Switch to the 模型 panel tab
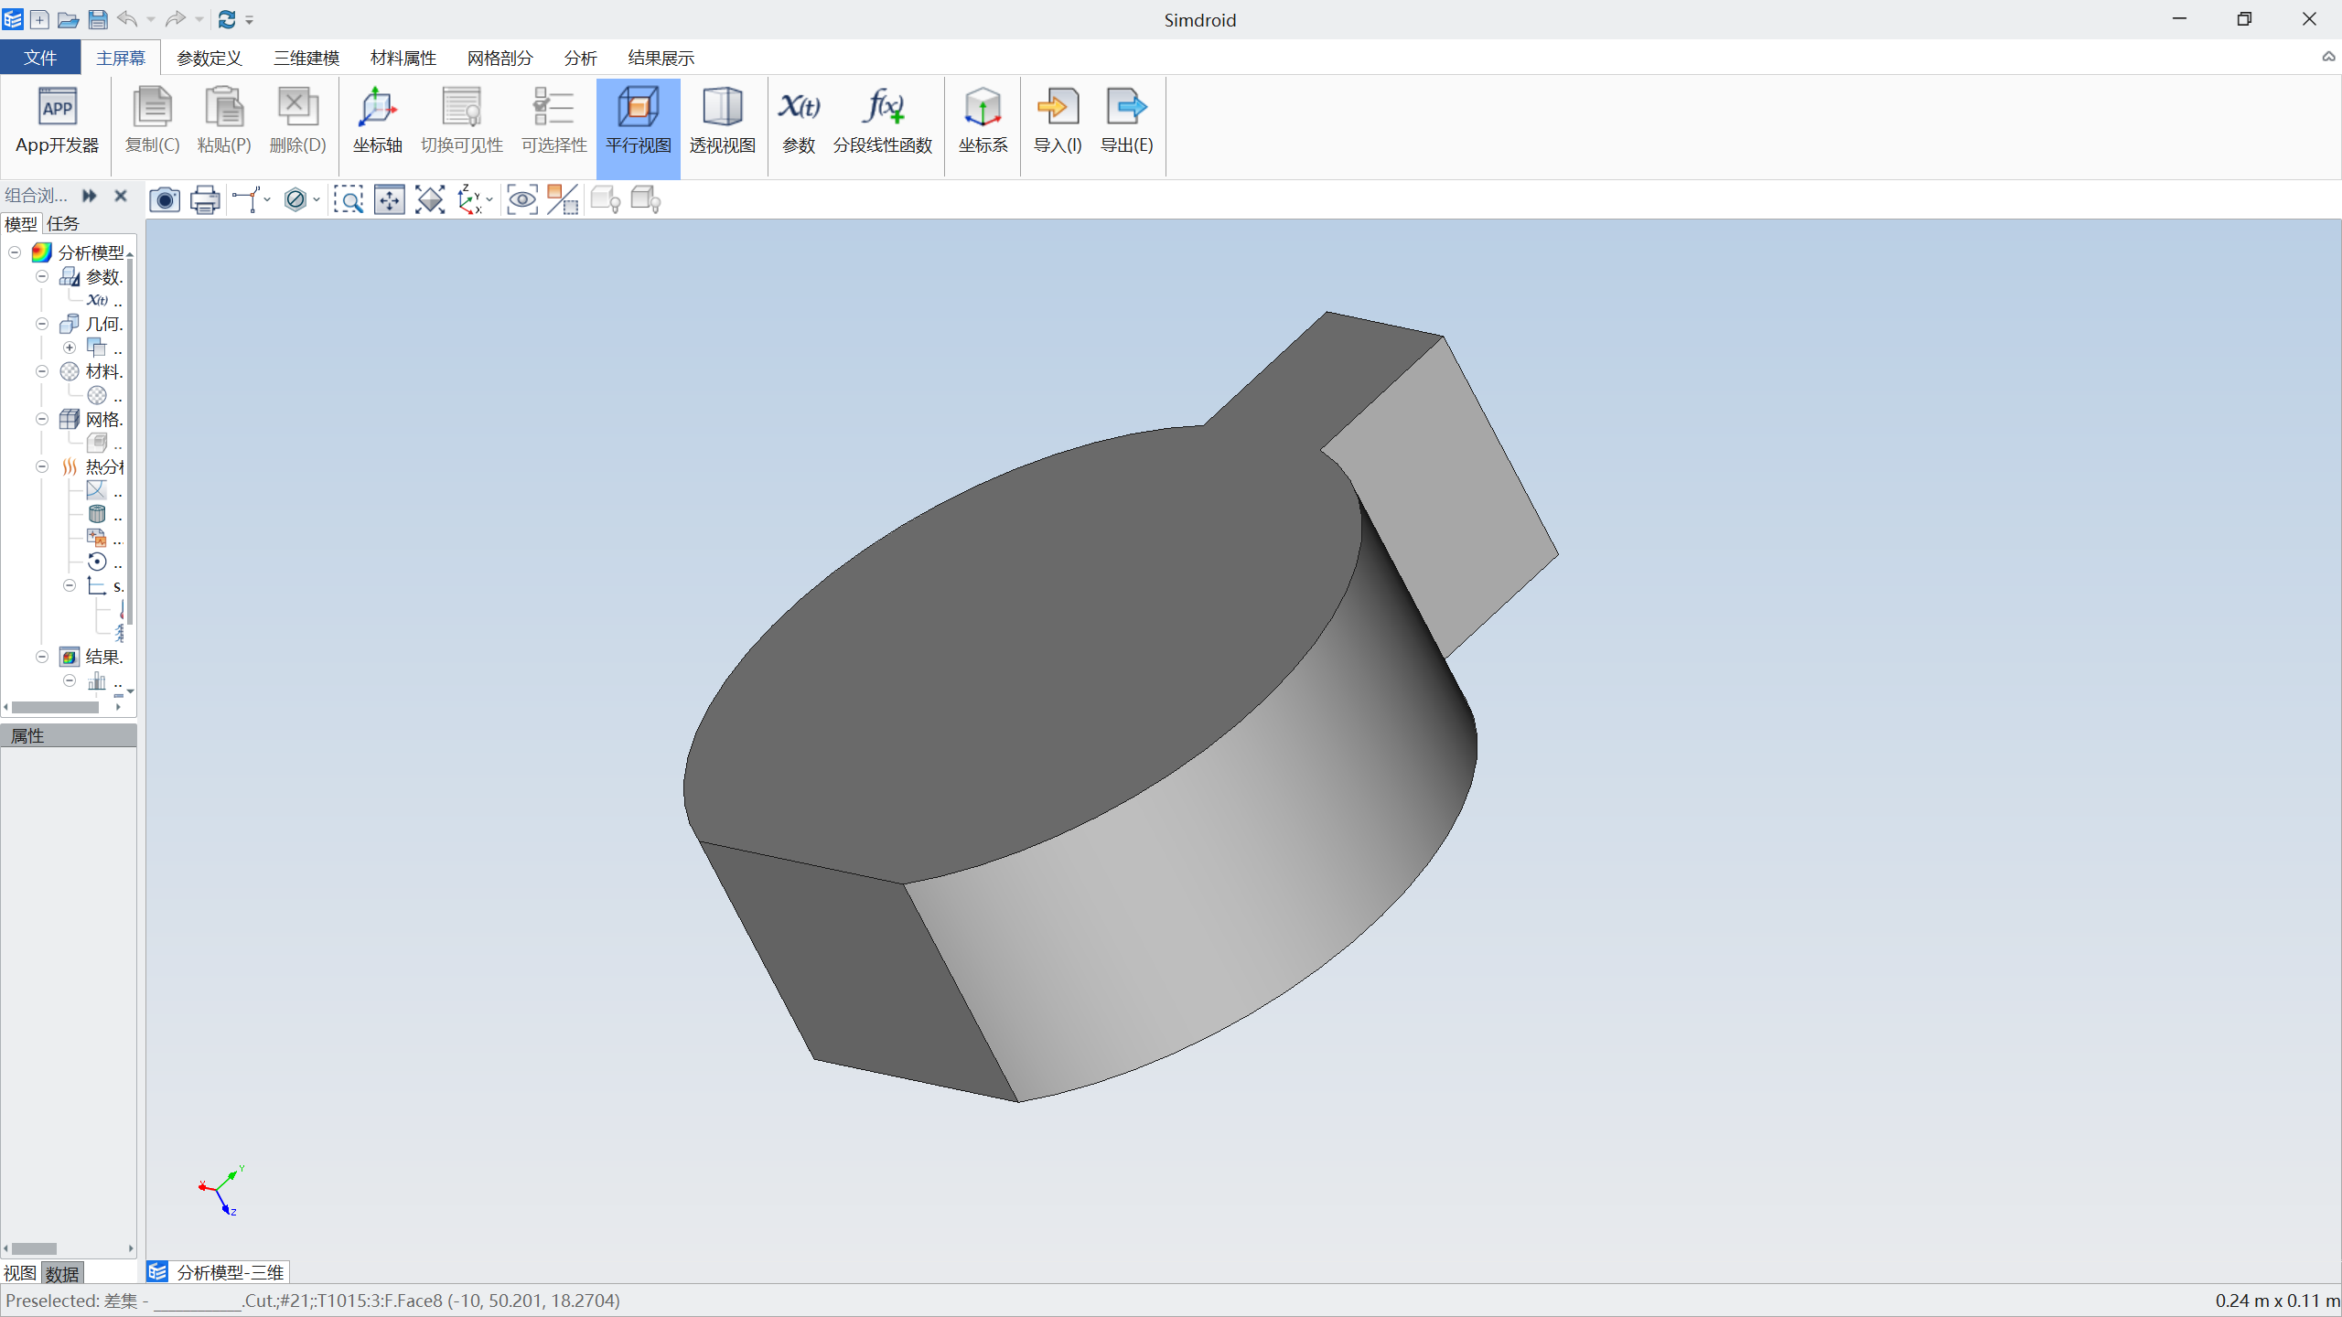The height and width of the screenshot is (1317, 2342). click(x=20, y=223)
